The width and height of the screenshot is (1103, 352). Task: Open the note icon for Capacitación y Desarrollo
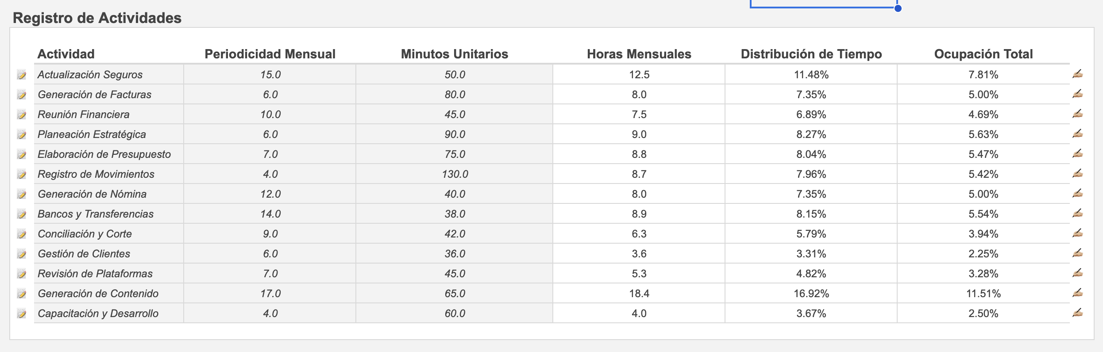(x=22, y=314)
